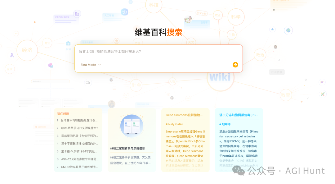Click the orange search submit arrow
The width and height of the screenshot is (335, 184).
(x=235, y=65)
